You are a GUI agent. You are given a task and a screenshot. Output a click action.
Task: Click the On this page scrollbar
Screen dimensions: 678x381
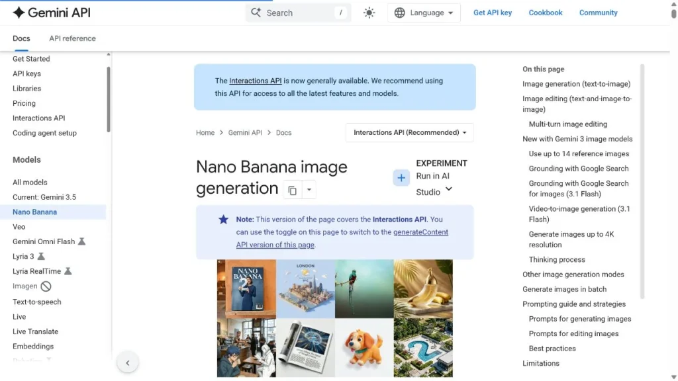(642, 181)
